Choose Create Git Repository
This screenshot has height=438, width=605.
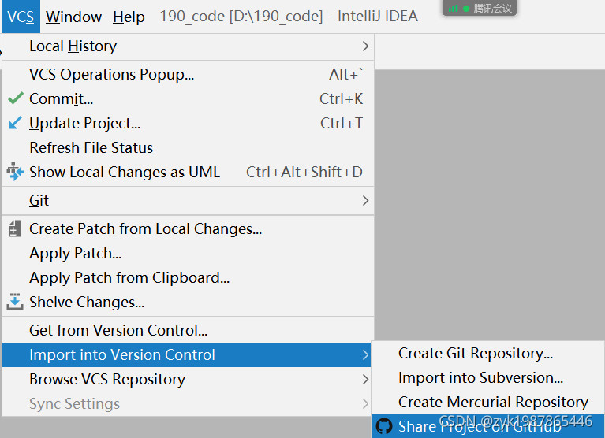488,353
